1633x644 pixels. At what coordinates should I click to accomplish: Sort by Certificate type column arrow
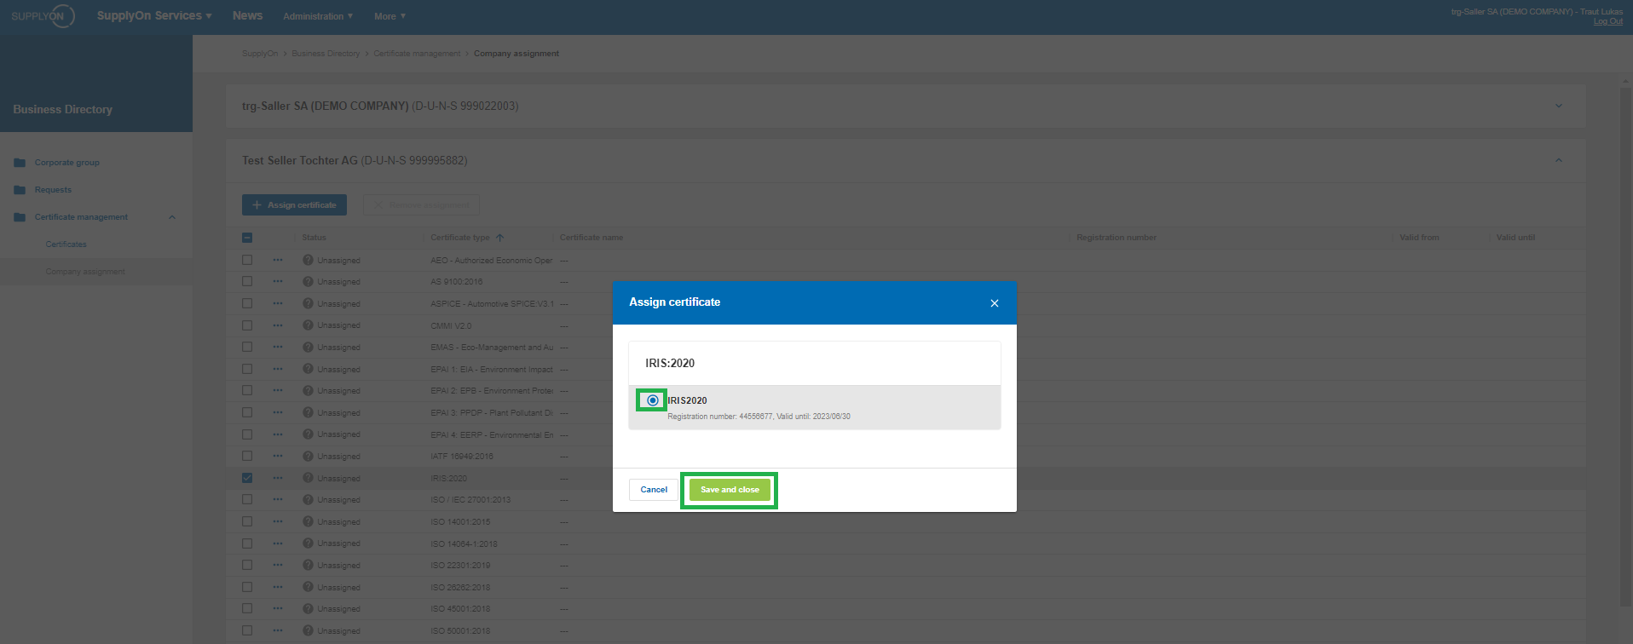500,238
